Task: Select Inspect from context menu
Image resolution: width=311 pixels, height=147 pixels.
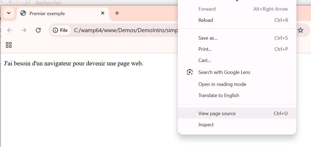Action: point(237,125)
